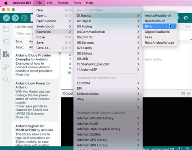Toggle the output lock icon
The width and height of the screenshot is (192, 150).
pos(188,93)
